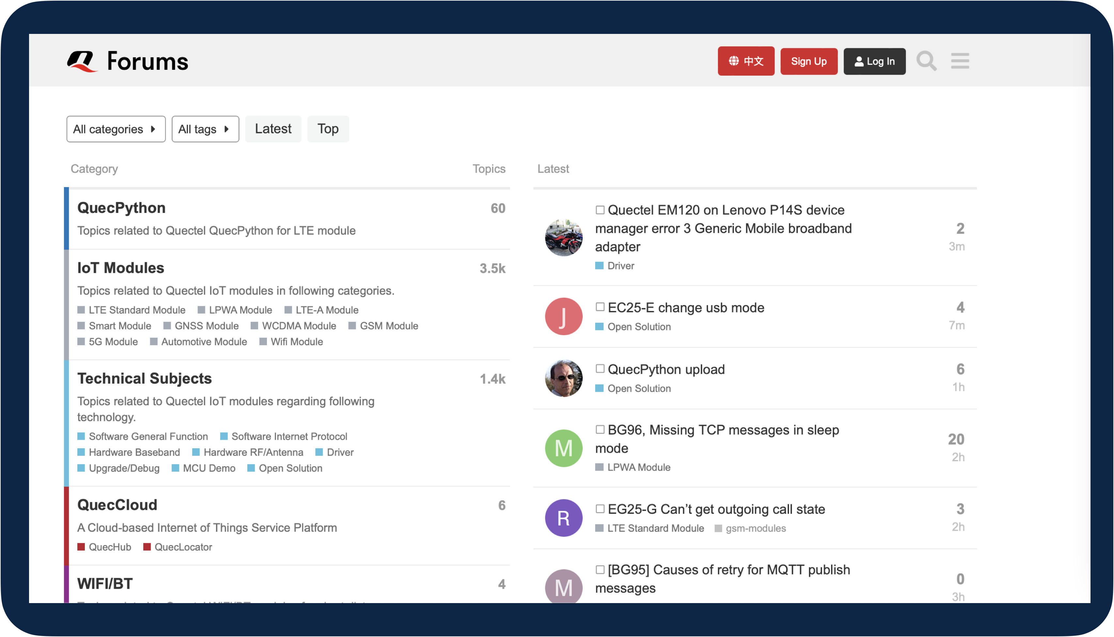Click the topic count 3.5k for IoT Modules
This screenshot has width=1114, height=637.
click(492, 268)
